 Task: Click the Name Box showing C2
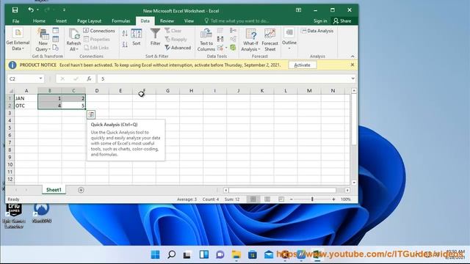coord(23,78)
